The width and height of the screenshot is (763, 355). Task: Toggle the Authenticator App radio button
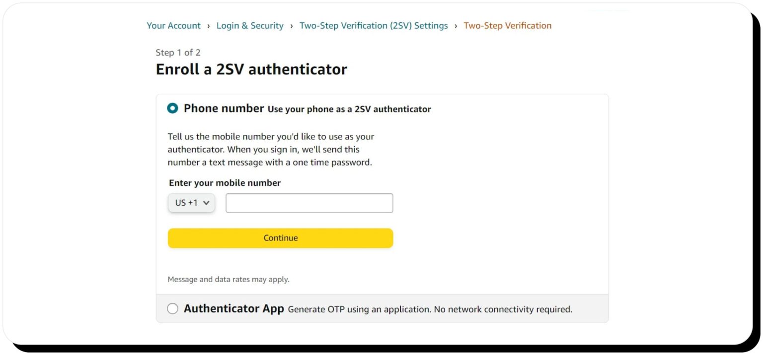[x=172, y=308]
